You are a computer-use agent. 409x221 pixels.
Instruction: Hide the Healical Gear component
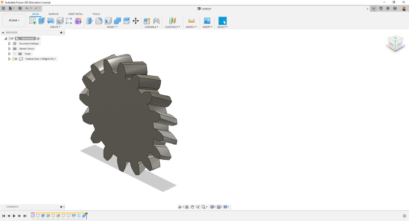click(16, 59)
